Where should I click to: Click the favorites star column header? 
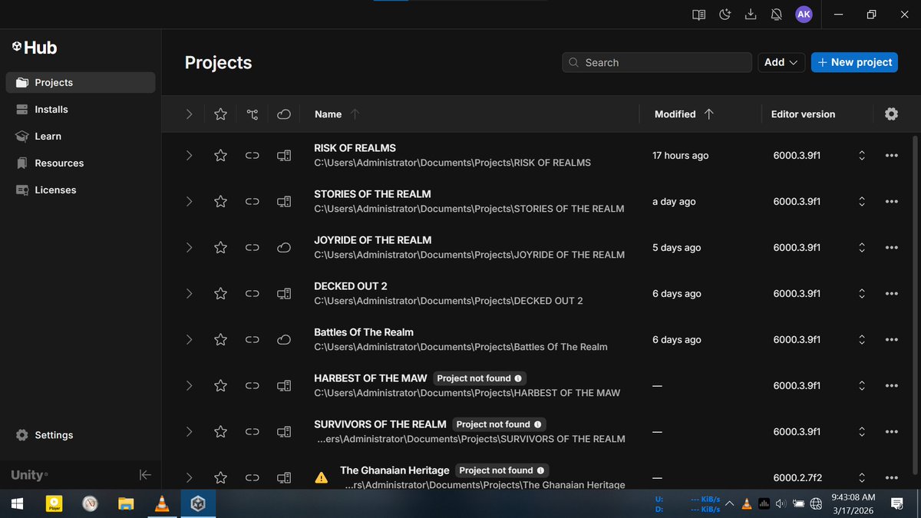coord(220,114)
